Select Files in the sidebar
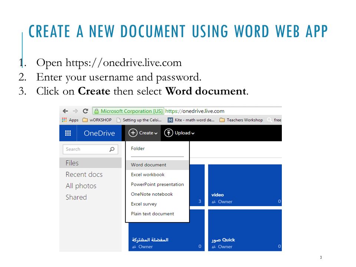356x267 pixels. coord(90,163)
